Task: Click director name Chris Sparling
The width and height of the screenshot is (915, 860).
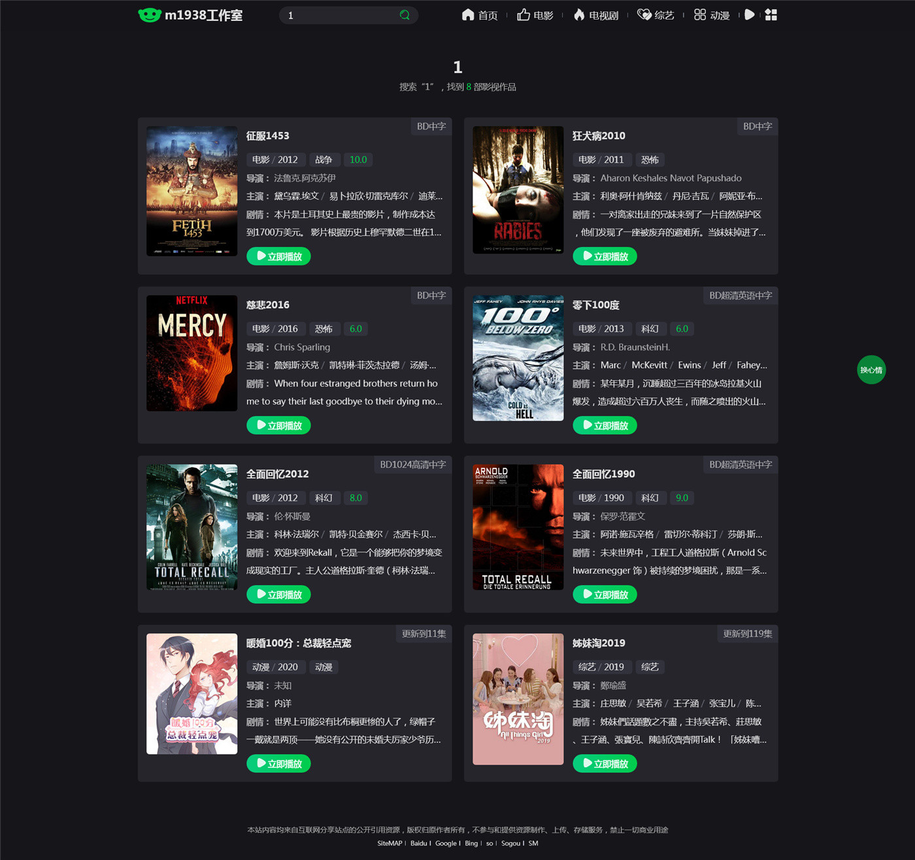Action: [302, 347]
